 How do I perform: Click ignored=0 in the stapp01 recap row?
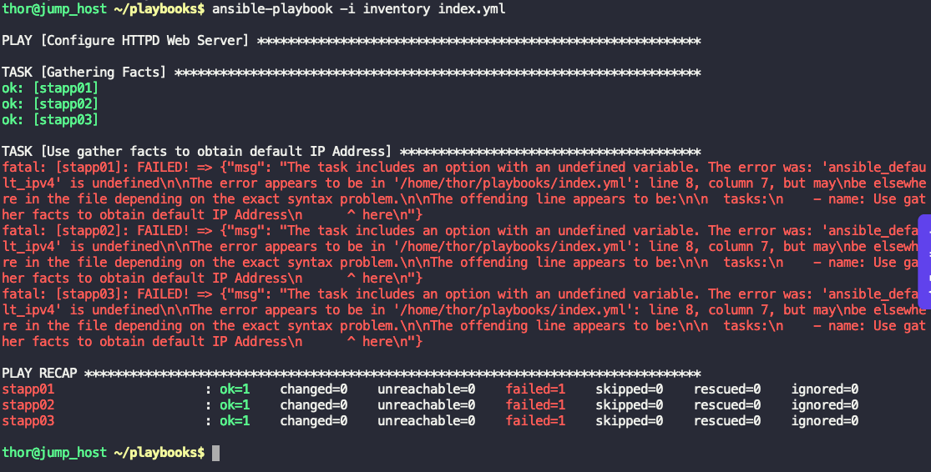click(x=825, y=389)
